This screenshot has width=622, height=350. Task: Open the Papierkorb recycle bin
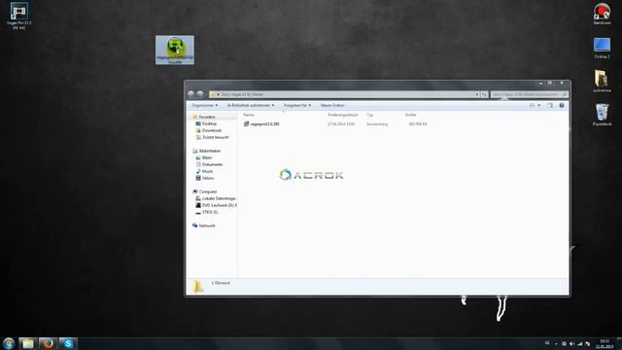pyautogui.click(x=602, y=115)
